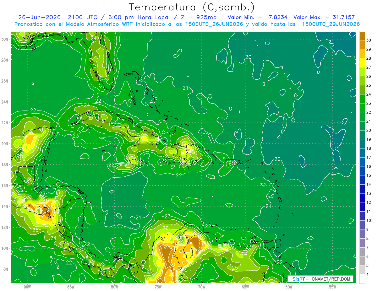Click the 90W longitude axis label
This screenshot has width=377, height=291.
27,287
